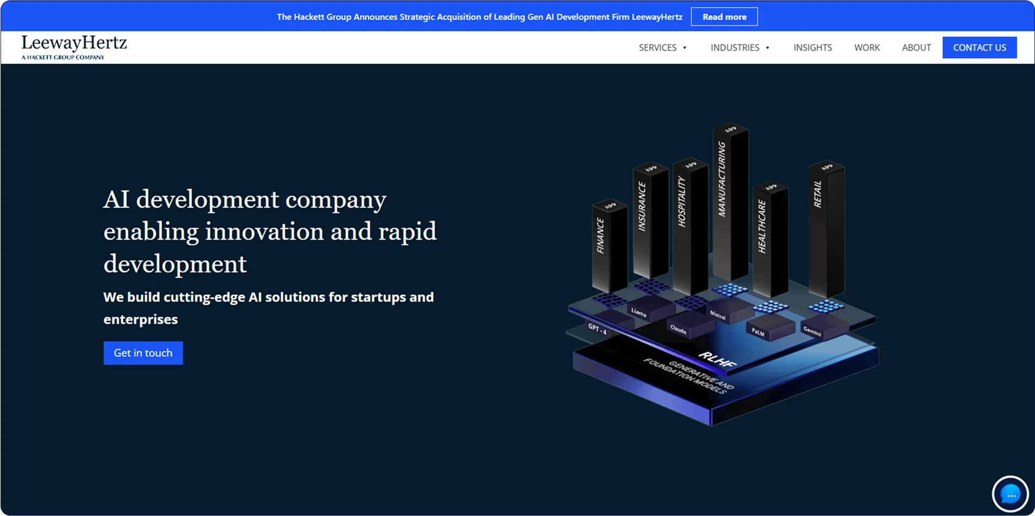Open the Industries menu
Viewport: 1035px width, 516px height.
pyautogui.click(x=735, y=48)
